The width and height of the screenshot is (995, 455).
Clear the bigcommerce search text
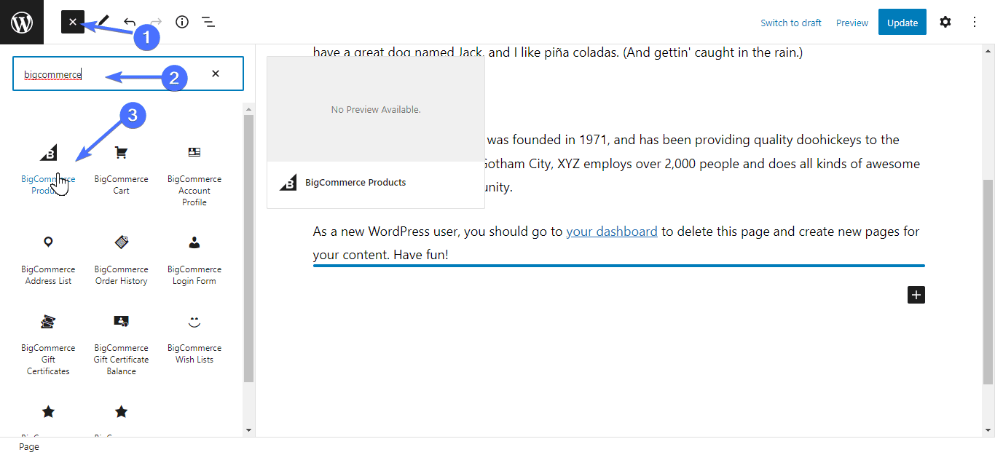point(216,74)
